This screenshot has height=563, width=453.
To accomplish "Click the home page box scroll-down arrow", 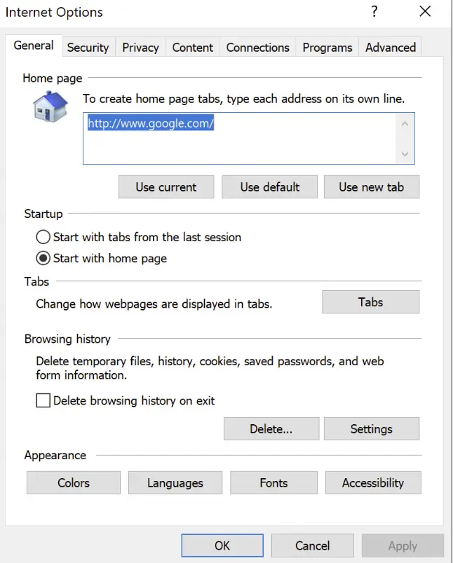I will pyautogui.click(x=405, y=154).
